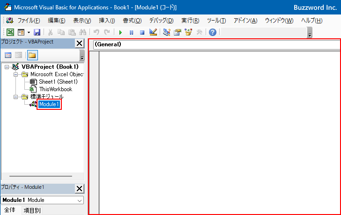Save the workbook with the floppy icon
341x215 pixels.
(x=37, y=32)
